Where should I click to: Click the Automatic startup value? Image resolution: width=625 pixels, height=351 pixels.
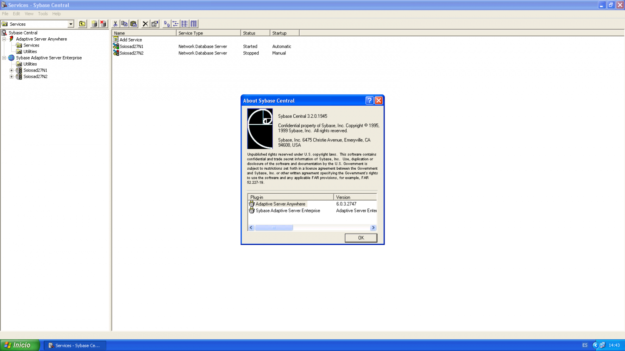(x=282, y=46)
